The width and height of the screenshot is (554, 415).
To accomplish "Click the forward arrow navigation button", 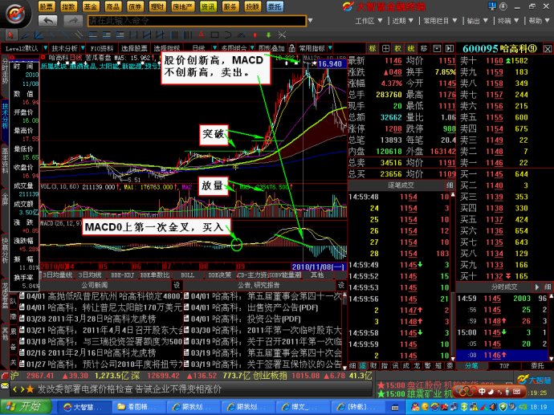I will tap(73, 21).
